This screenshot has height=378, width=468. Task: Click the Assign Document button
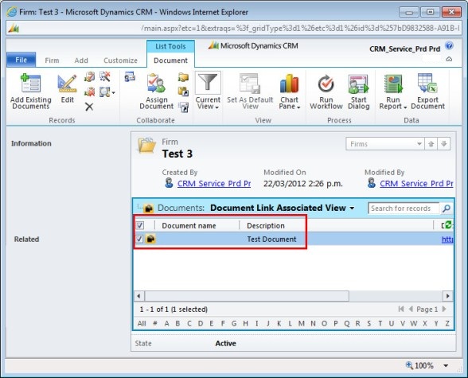coord(156,92)
